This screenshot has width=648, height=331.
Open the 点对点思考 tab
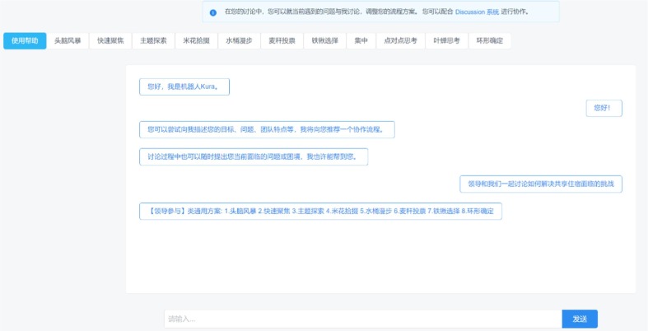[401, 40]
